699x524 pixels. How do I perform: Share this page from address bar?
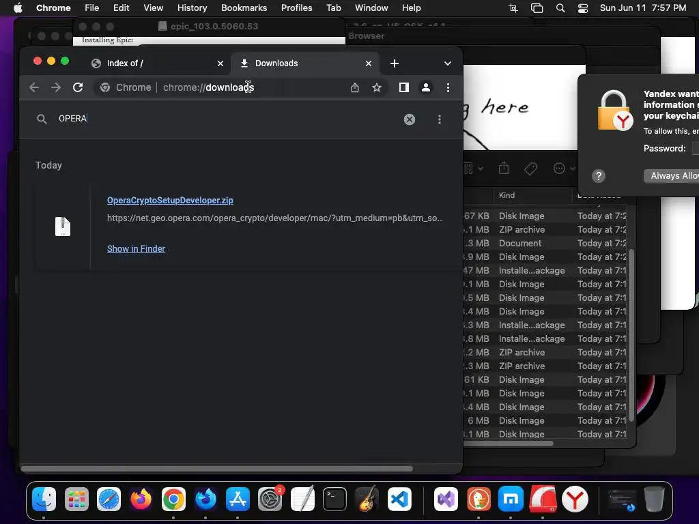tap(355, 87)
